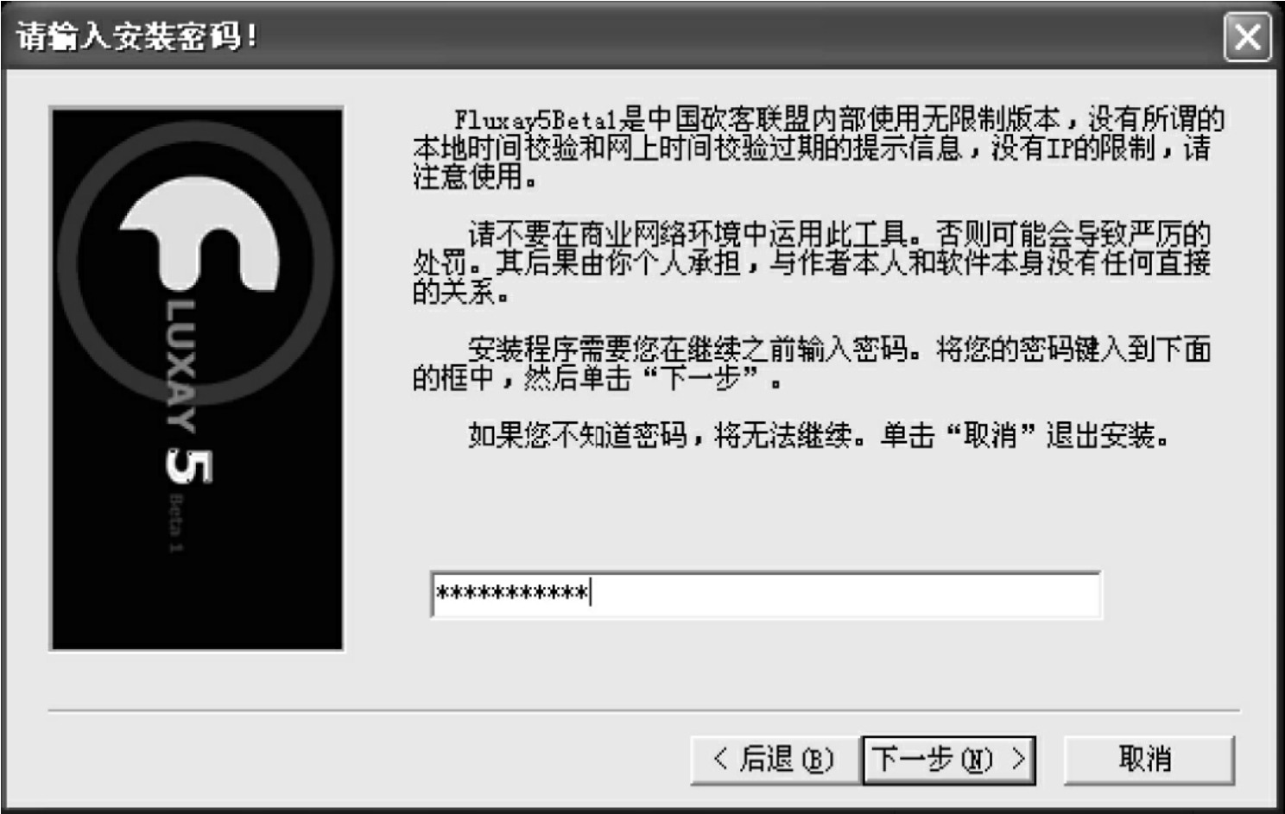This screenshot has height=814, width=1285.
Task: Click the paragraph about entering the password
Action: (x=811, y=363)
